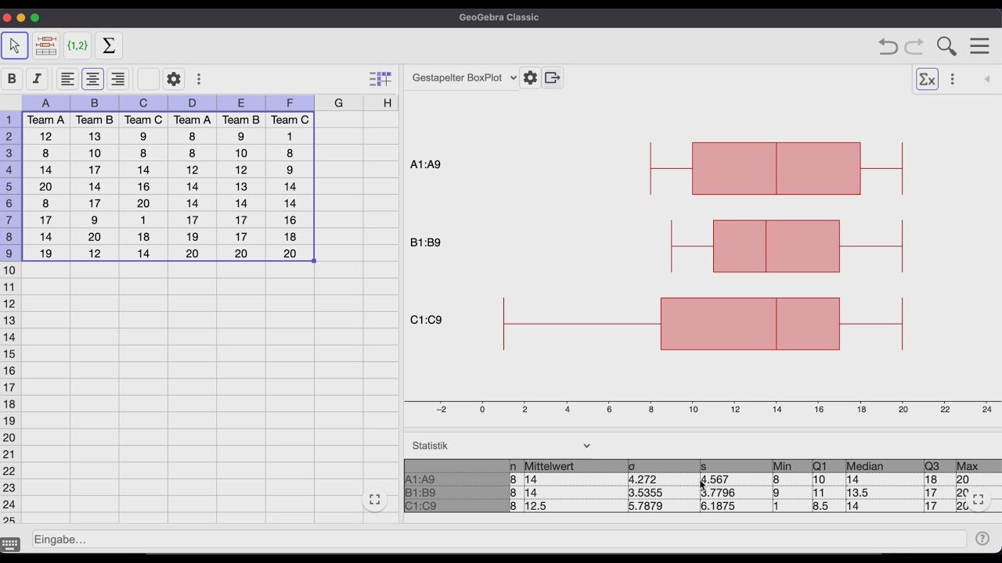The width and height of the screenshot is (1002, 563).
Task: Click the A1:A9 plot label
Action: pos(425,164)
